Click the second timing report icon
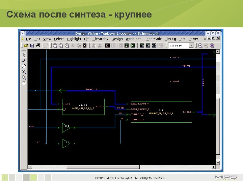The width and height of the screenshot is (243, 182). [x=148, y=45]
